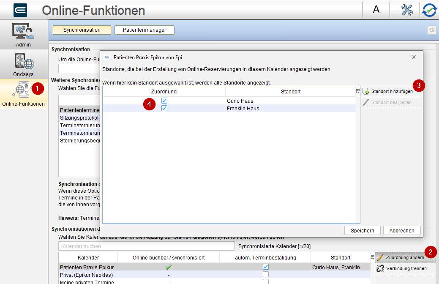439x284 pixels.
Task: Click Verbindung trennen button
Action: click(405, 268)
